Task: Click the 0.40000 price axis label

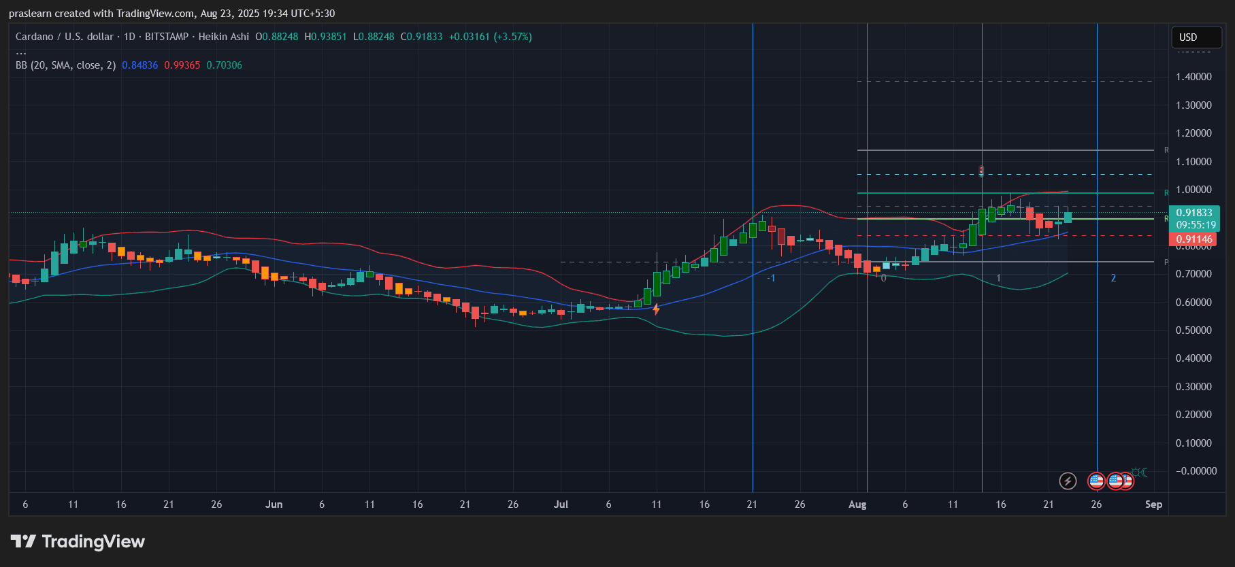Action: [1193, 358]
